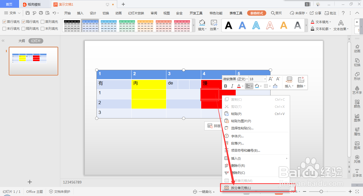
Task: Click the undo arrow icon
Action: (54, 13)
